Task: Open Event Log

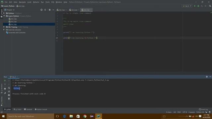Action: click(x=203, y=109)
